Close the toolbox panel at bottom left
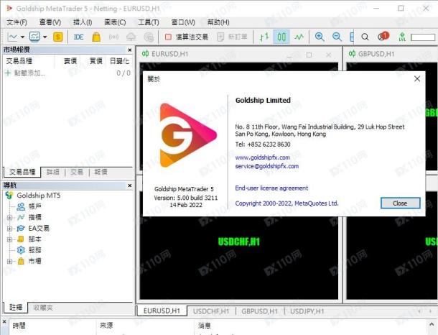Viewport: 438px width, 335px height. click(x=4, y=322)
